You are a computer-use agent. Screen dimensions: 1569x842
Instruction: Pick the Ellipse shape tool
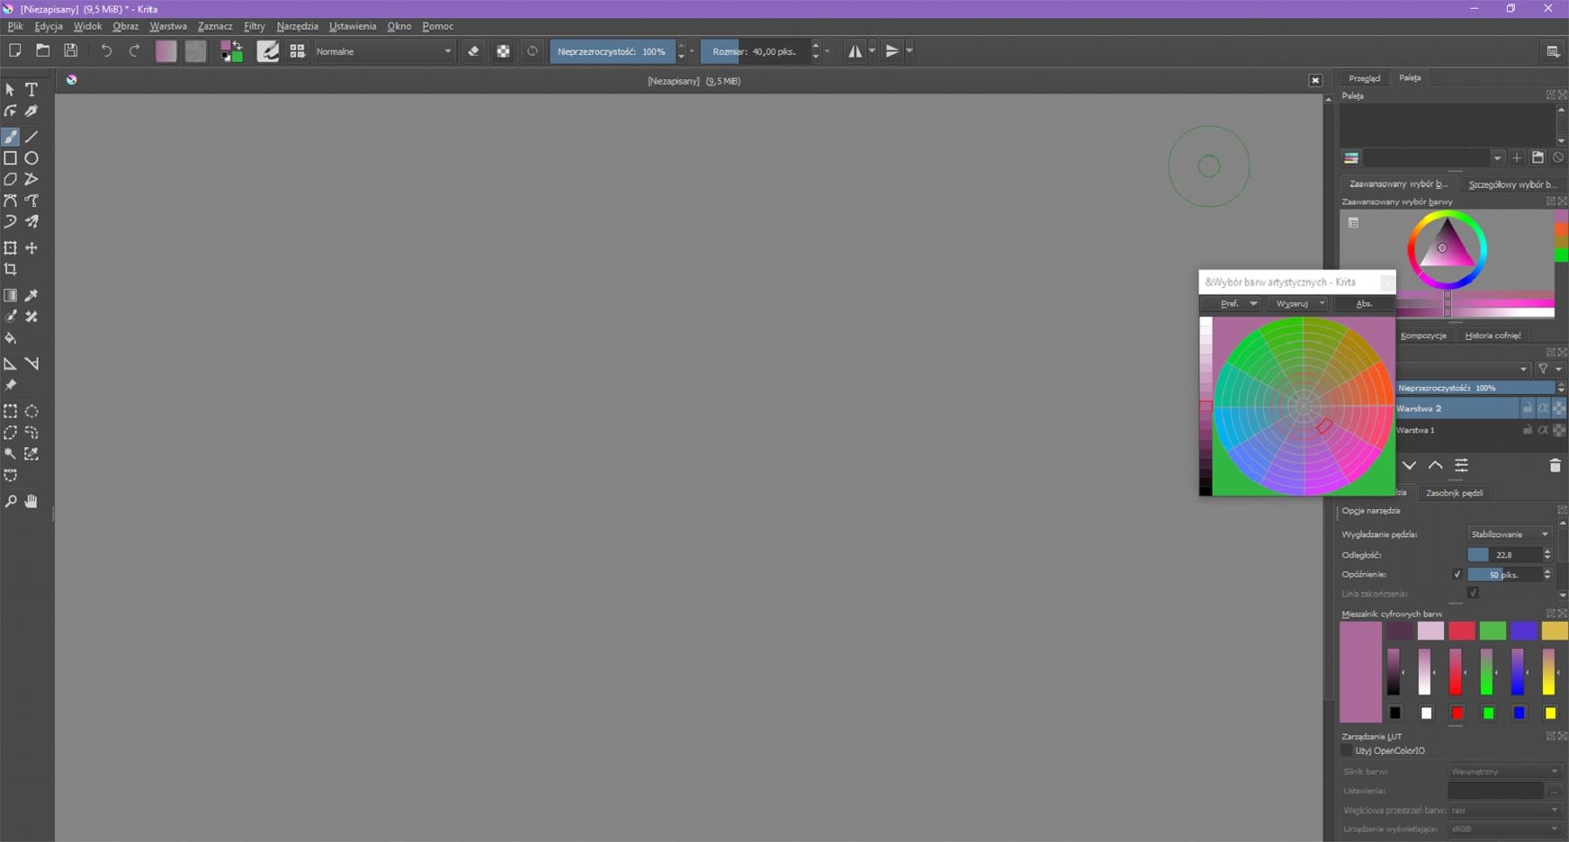pyautogui.click(x=31, y=158)
